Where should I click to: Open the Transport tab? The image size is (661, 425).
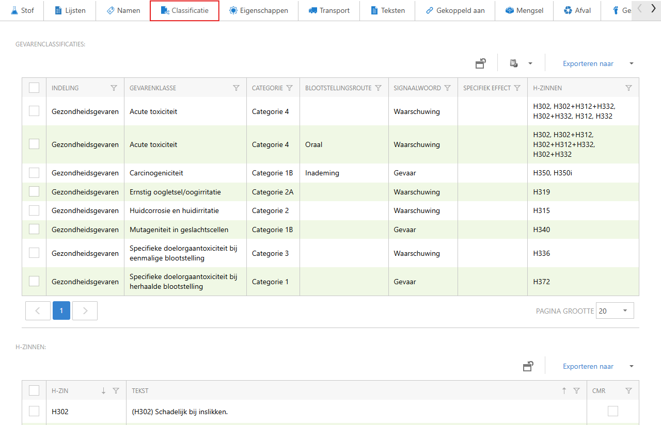[329, 10]
